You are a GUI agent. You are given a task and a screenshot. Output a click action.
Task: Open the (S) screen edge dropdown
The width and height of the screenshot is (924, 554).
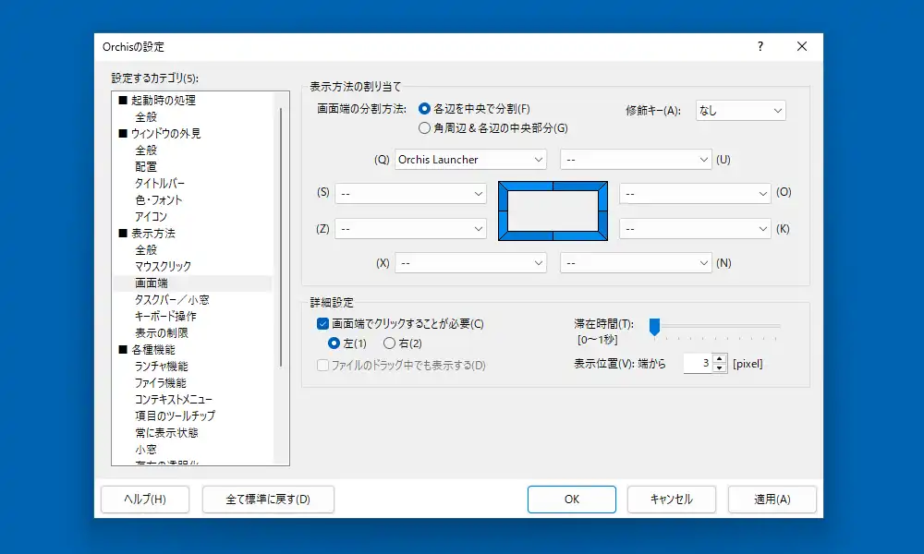click(x=410, y=194)
